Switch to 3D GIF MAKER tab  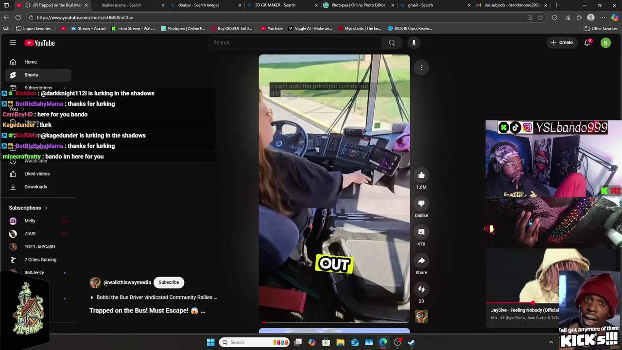(282, 5)
